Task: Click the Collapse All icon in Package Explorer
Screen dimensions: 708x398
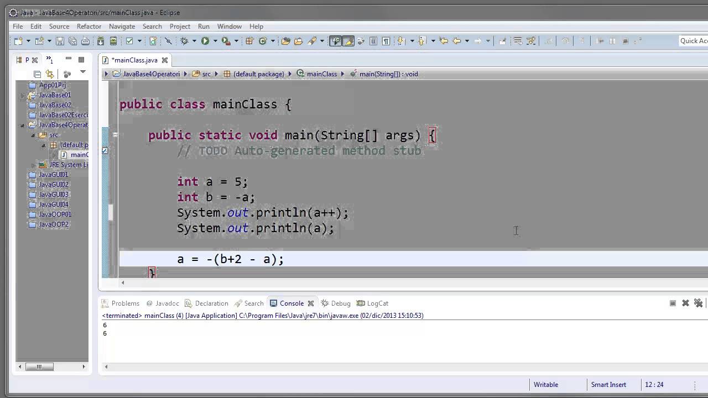Action: tap(37, 74)
